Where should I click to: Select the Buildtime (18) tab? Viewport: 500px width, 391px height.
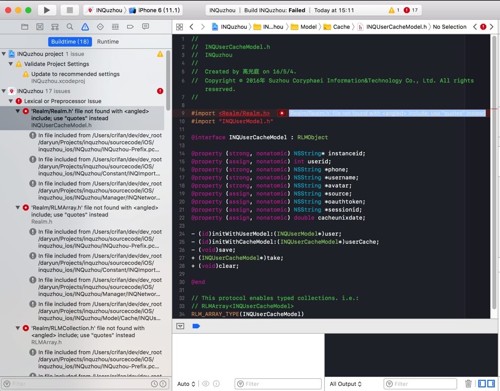pos(70,42)
